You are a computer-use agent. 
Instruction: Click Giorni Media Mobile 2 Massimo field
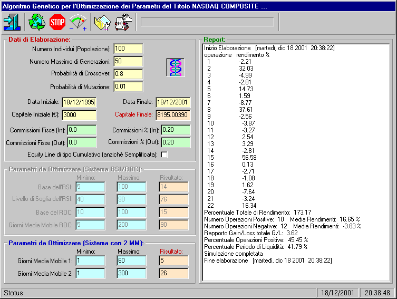[x=132, y=274]
